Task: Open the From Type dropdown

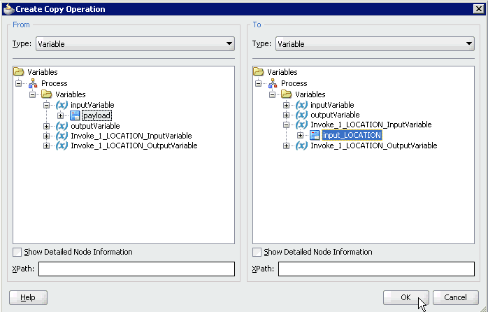Action: (135, 44)
